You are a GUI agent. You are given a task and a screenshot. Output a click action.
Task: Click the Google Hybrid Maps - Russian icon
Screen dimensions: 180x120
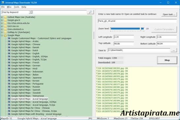pos(9,87)
